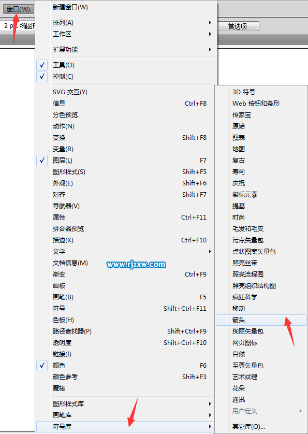Viewport: 308px width, 434px height.
Task: Open the 变量(R) panel
Action: 126,149
